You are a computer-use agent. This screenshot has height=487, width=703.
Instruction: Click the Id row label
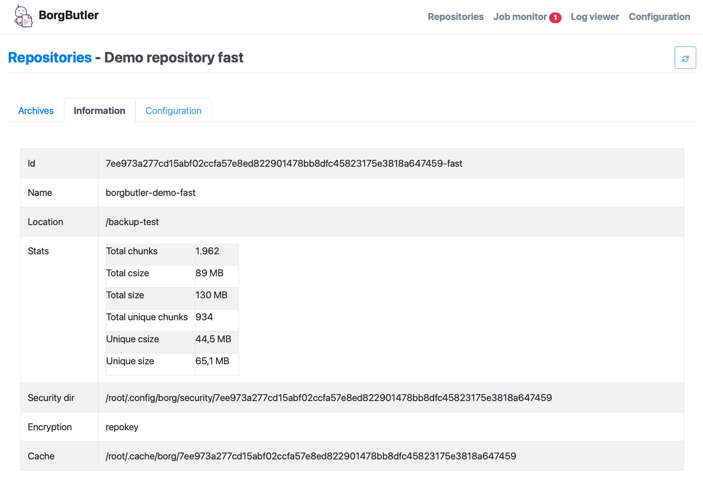point(32,164)
